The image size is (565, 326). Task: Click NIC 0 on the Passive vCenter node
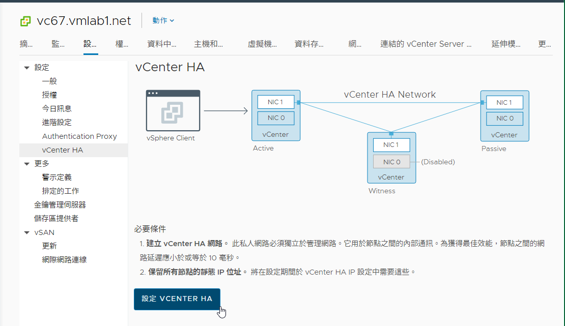tap(504, 118)
